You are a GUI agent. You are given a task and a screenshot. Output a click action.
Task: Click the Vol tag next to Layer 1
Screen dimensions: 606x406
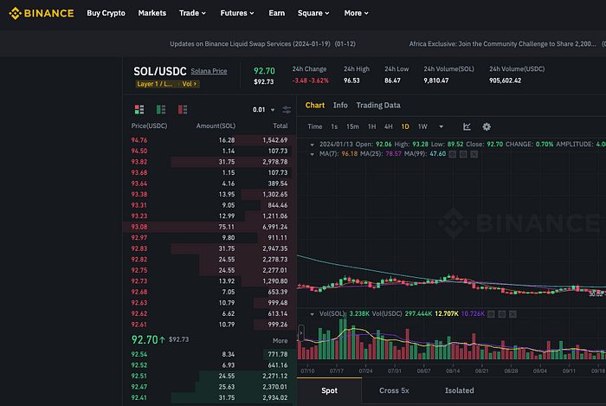(190, 84)
